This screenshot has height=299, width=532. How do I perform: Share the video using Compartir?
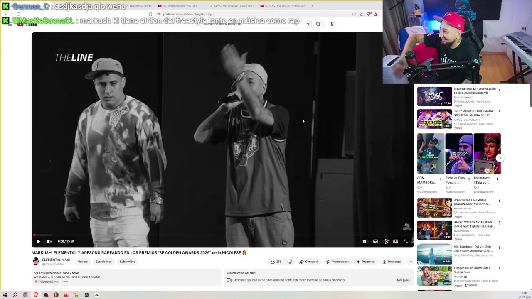pyautogui.click(x=309, y=262)
